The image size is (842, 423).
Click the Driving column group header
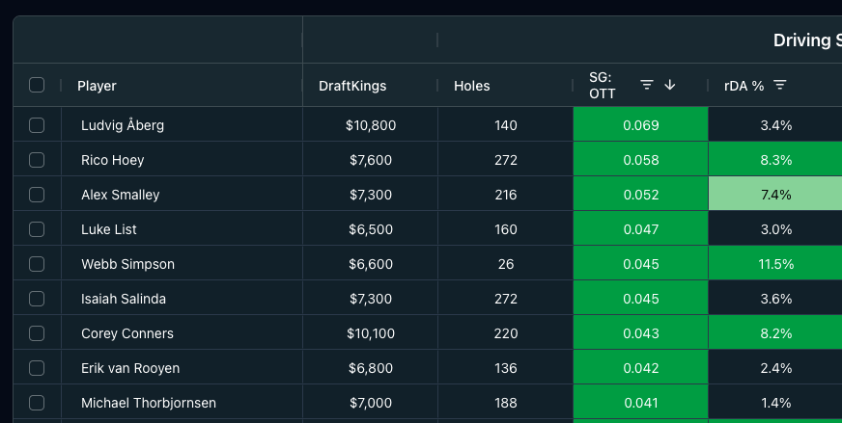(x=806, y=40)
